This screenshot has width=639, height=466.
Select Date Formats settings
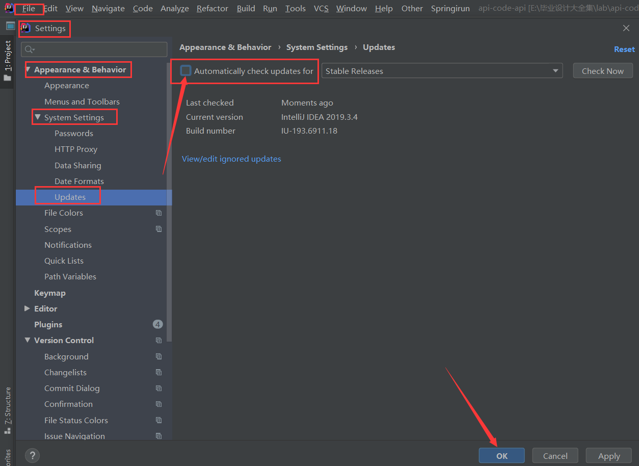[x=79, y=181]
